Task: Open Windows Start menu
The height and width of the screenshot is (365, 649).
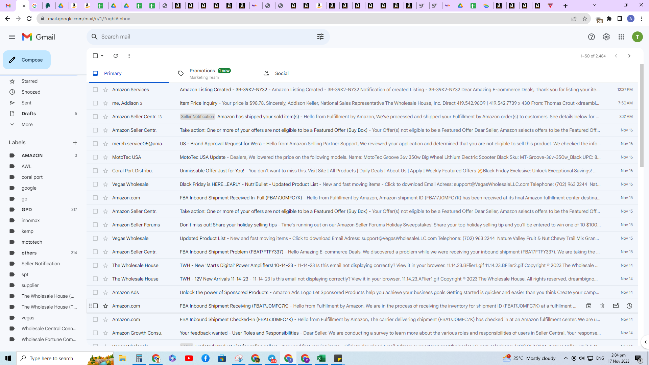Action: tap(8, 358)
